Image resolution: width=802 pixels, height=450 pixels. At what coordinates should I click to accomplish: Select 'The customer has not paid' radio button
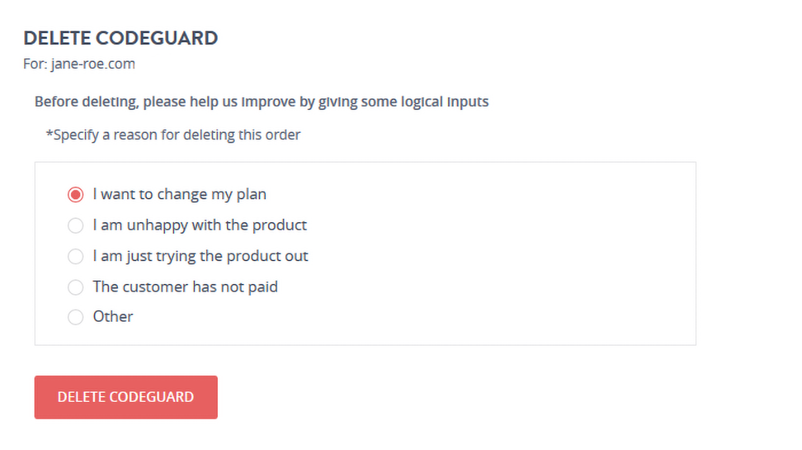tap(76, 287)
